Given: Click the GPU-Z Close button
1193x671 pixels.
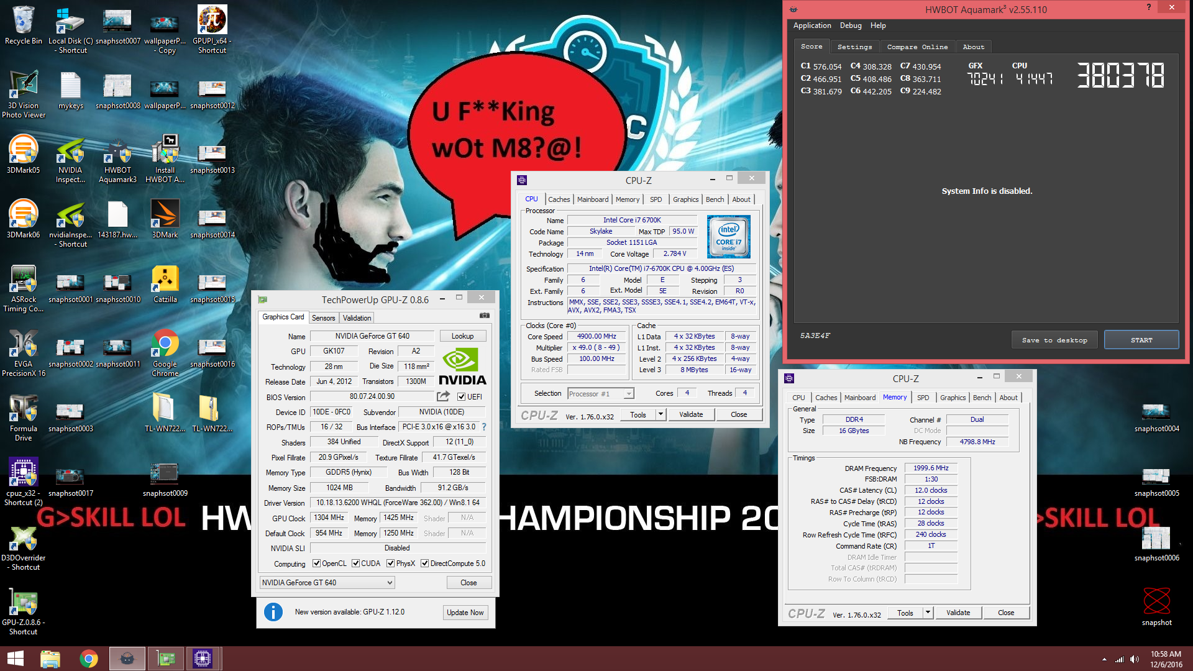Looking at the screenshot, I should pos(469,582).
